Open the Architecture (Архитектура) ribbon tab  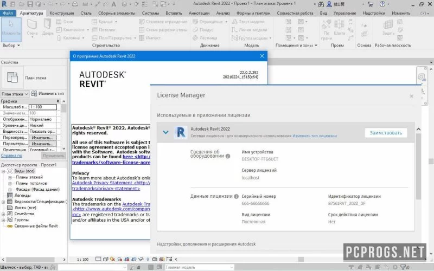tap(31, 13)
